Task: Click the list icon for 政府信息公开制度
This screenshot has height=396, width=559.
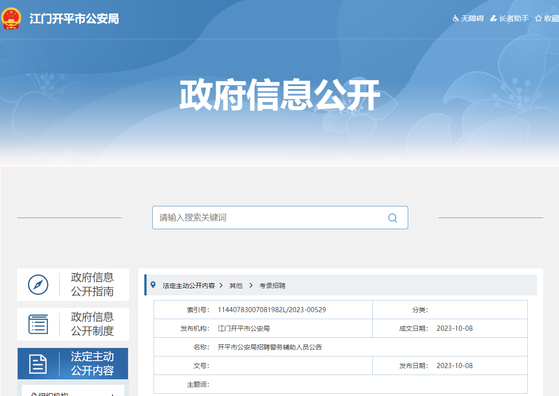Action: 38,324
